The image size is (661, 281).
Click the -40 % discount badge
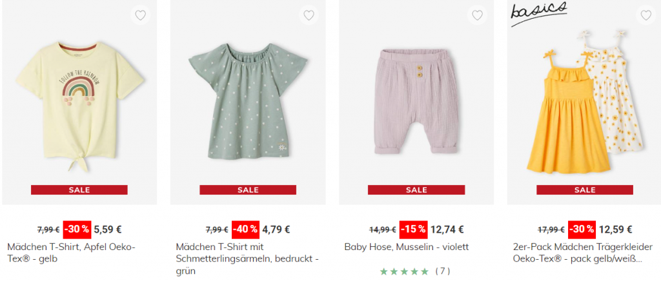tap(245, 229)
